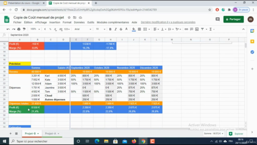Decrease decimal places
The image size is (257, 145).
(55, 29)
